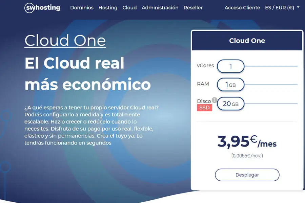Click the Cloud One heading link
The width and height of the screenshot is (305, 203).
coord(65,40)
